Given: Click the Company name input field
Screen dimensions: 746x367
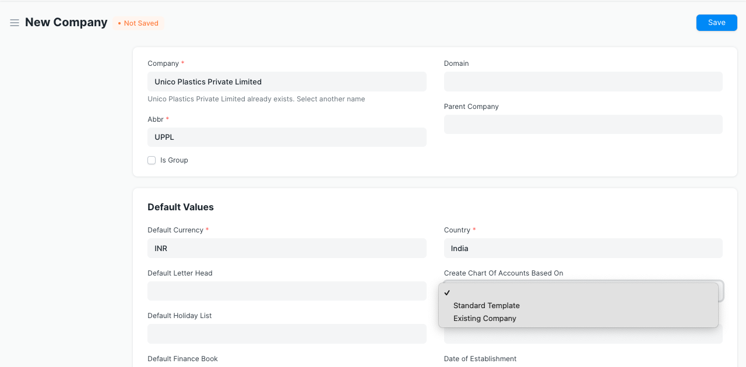Looking at the screenshot, I should (286, 82).
